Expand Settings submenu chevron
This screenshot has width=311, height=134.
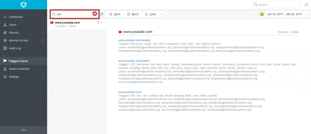(42, 77)
